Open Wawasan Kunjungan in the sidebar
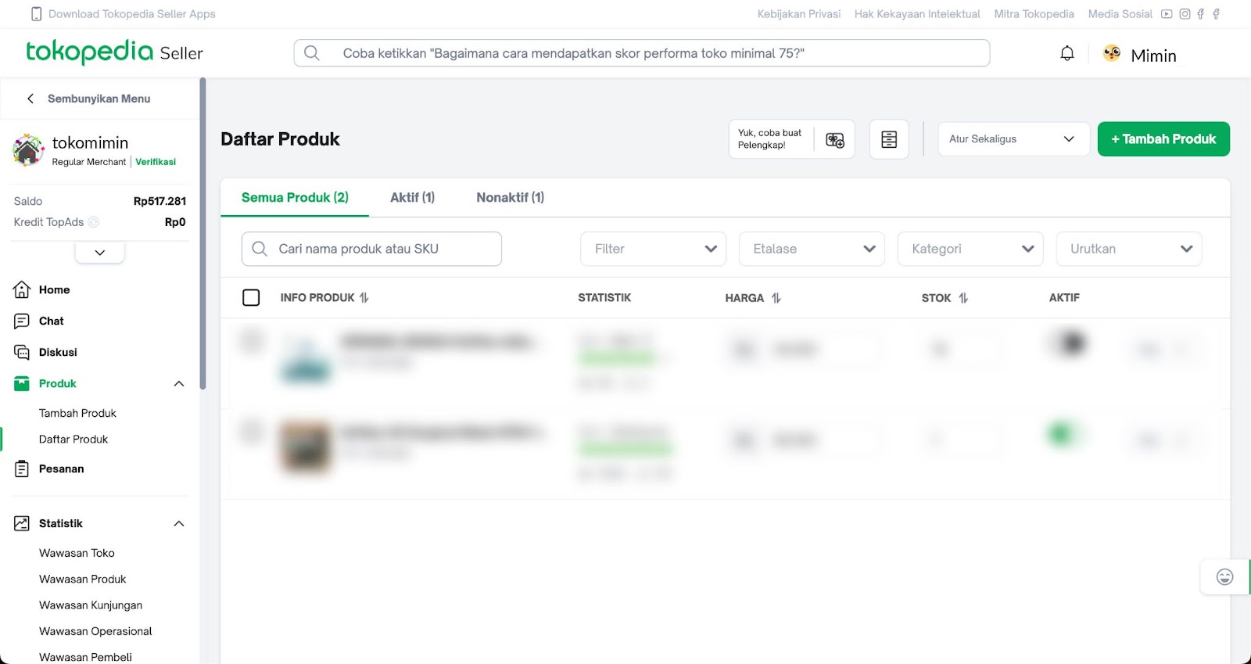This screenshot has width=1251, height=664. click(91, 605)
